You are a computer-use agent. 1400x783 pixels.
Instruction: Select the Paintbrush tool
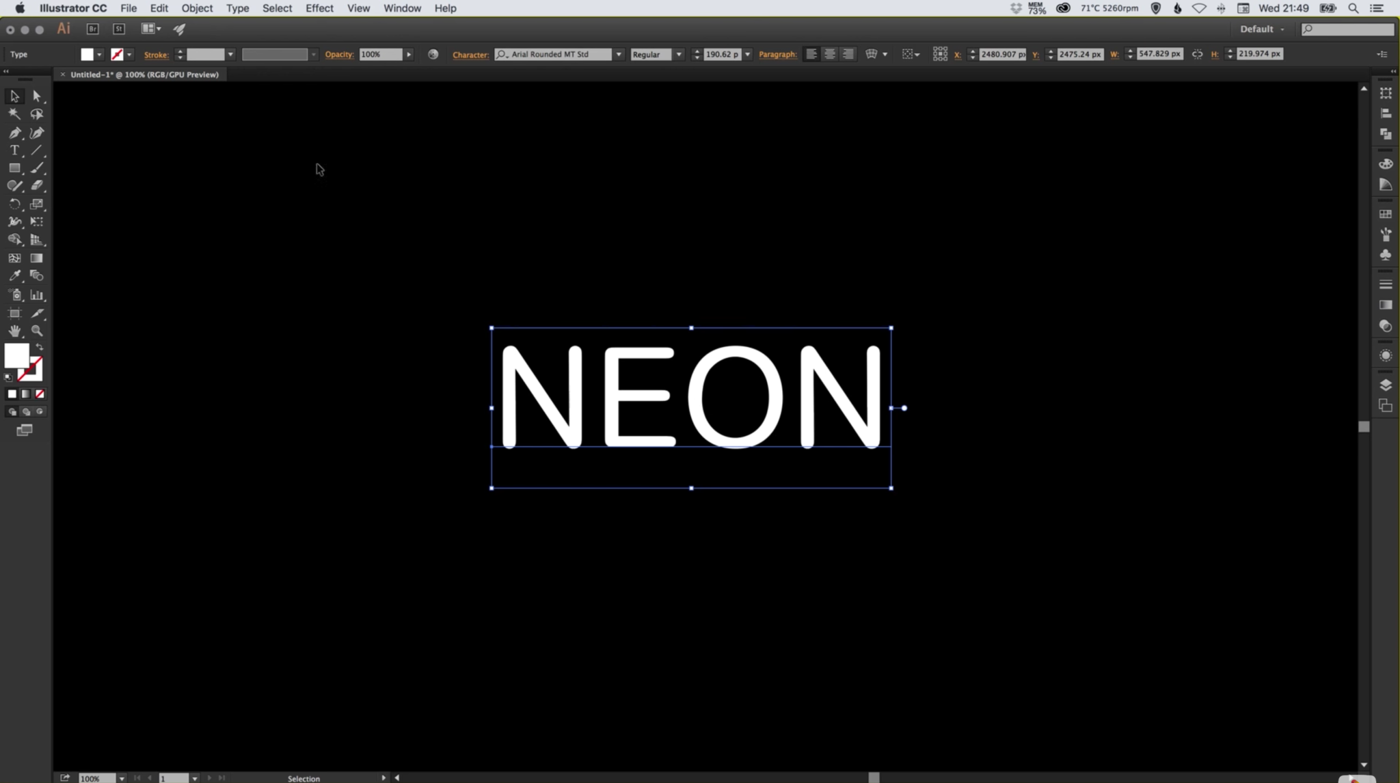(37, 168)
